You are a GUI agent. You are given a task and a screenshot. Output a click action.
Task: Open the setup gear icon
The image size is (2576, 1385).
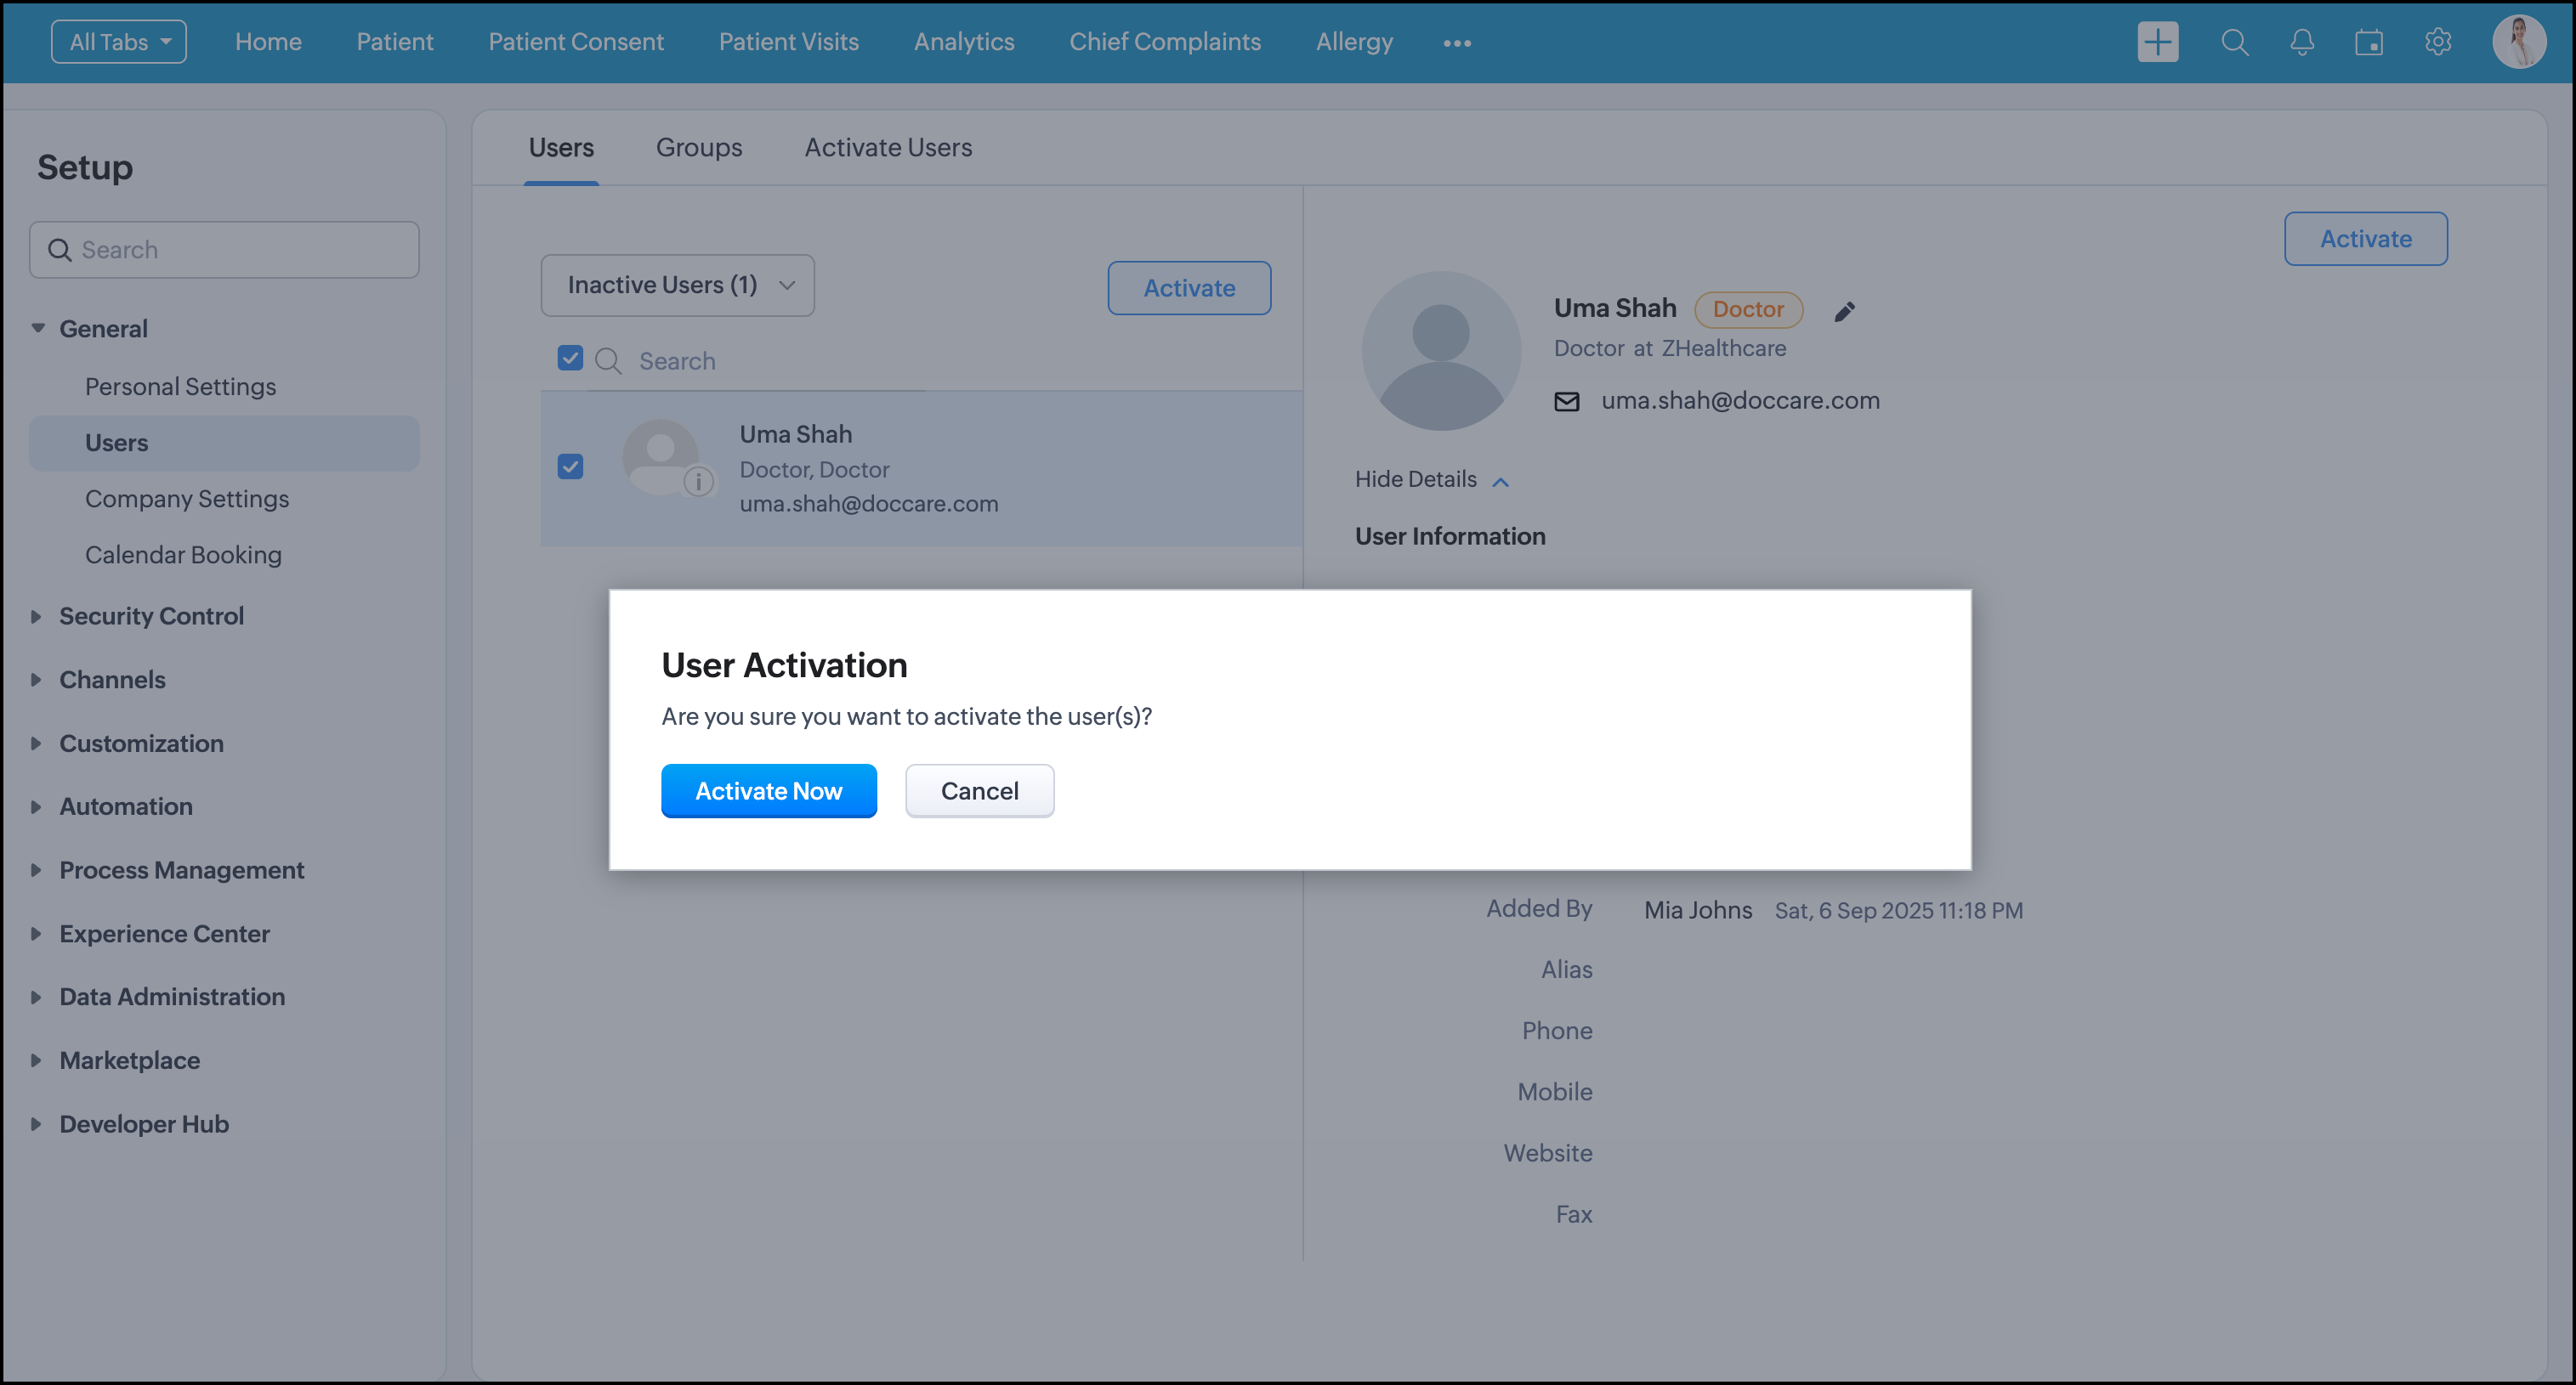pos(2437,42)
